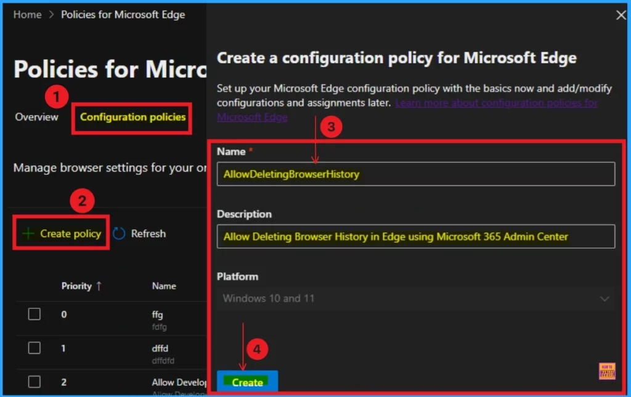Open the Configuration policies tab

pos(132,117)
